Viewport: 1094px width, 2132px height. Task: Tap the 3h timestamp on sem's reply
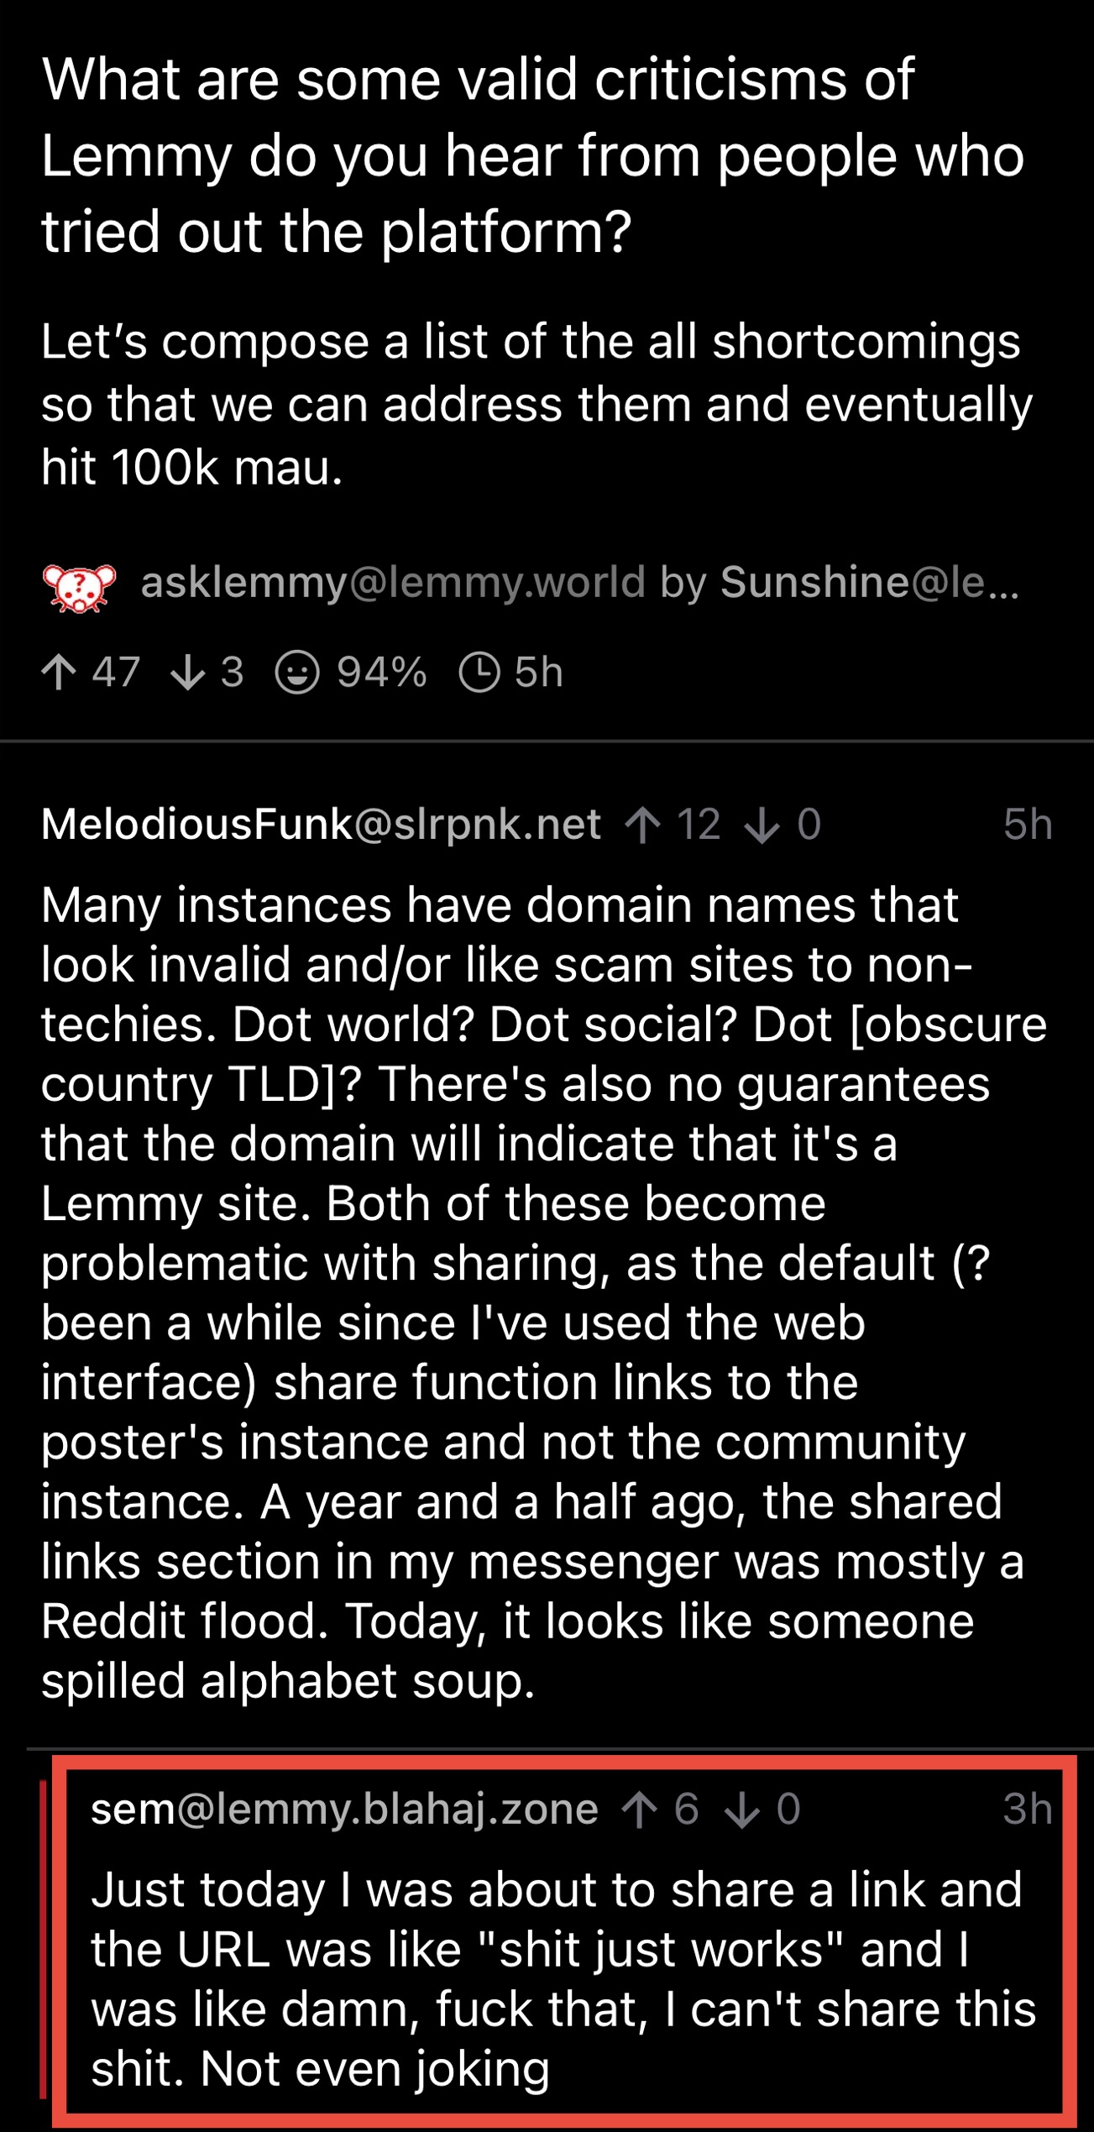point(1027,1810)
